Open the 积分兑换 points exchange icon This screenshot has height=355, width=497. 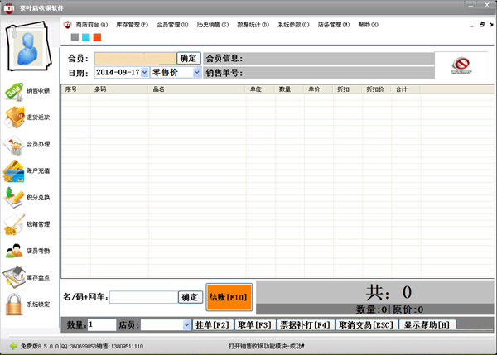pos(14,198)
